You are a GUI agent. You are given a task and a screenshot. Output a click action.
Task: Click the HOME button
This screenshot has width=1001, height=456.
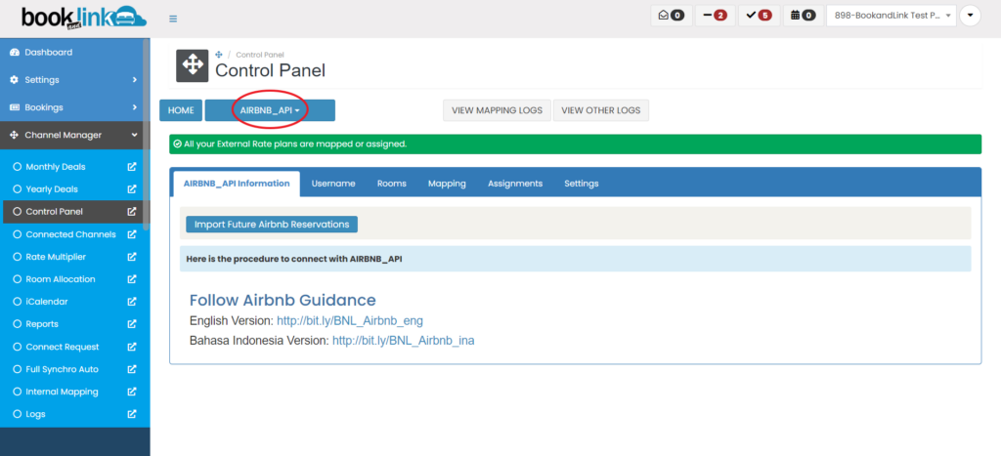click(x=181, y=110)
